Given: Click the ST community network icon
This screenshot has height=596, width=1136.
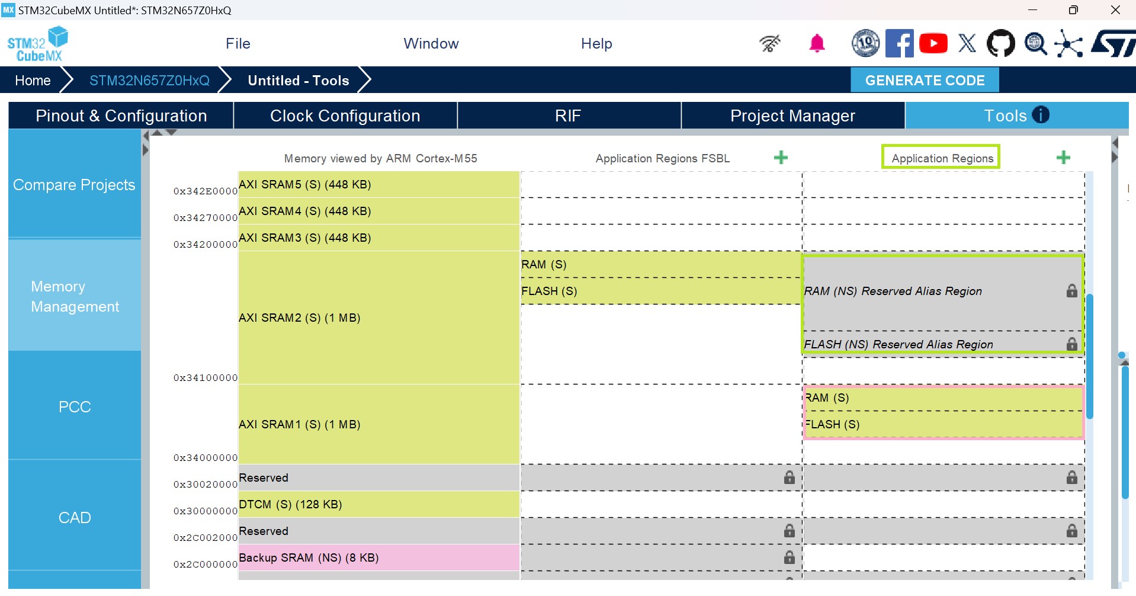Looking at the screenshot, I should (x=1069, y=43).
